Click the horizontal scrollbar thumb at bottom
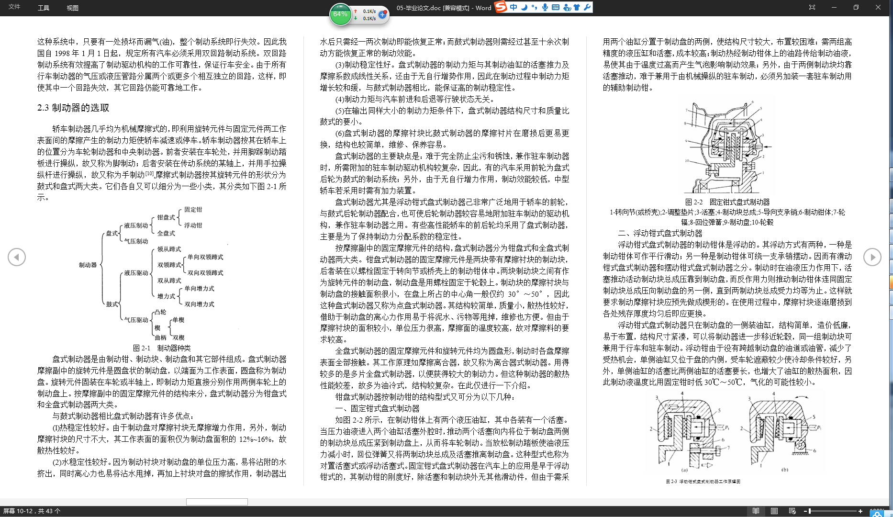 pos(217,502)
